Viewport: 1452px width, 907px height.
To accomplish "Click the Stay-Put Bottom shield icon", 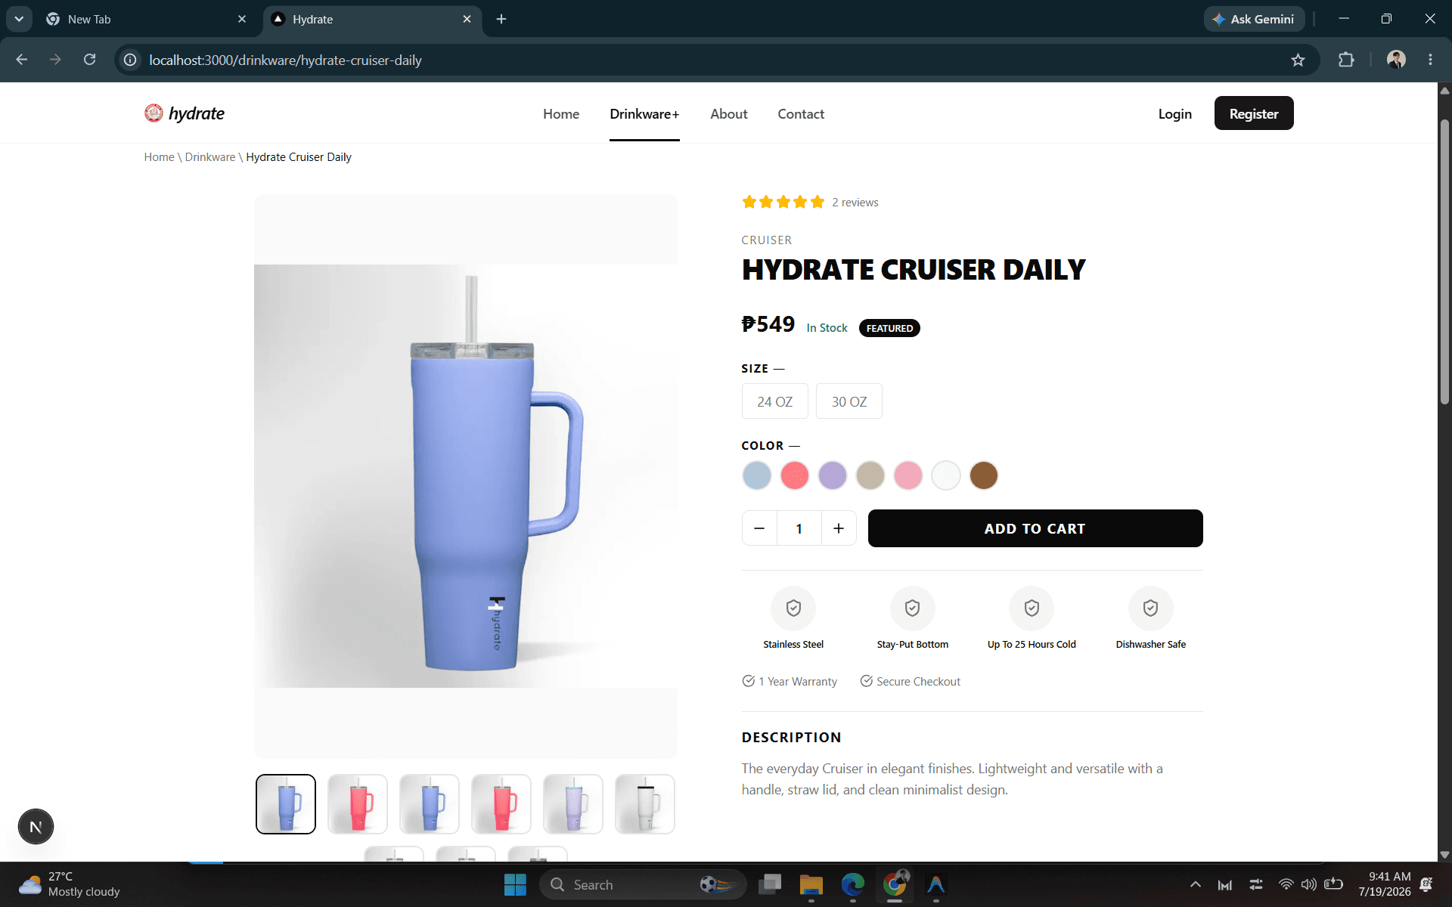I will click(913, 608).
